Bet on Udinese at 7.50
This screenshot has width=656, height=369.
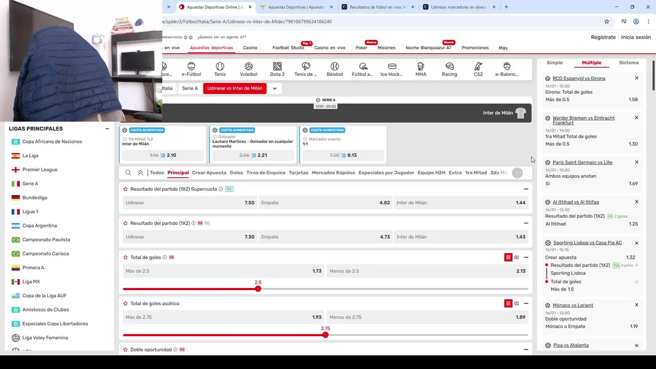(x=190, y=202)
